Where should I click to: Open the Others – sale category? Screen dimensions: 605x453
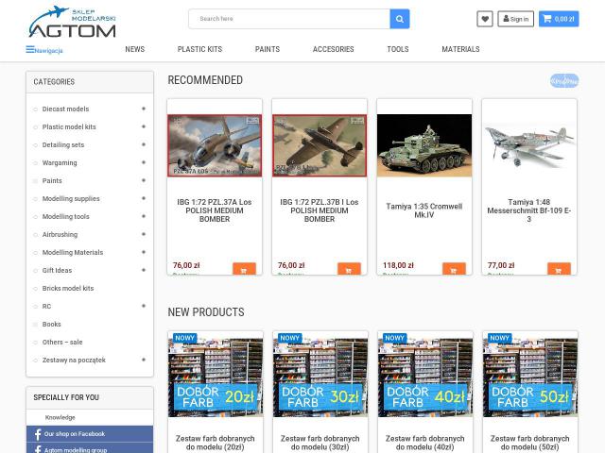pyautogui.click(x=62, y=342)
